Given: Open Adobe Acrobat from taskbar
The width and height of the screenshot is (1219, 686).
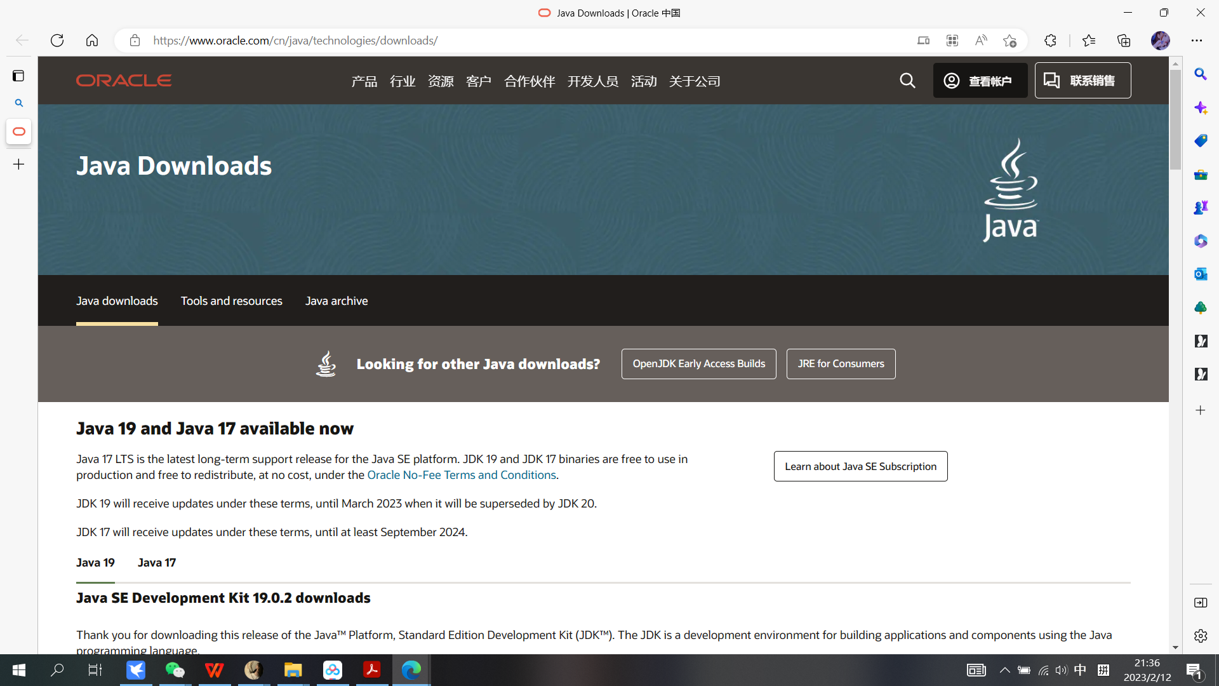Looking at the screenshot, I should (371, 670).
